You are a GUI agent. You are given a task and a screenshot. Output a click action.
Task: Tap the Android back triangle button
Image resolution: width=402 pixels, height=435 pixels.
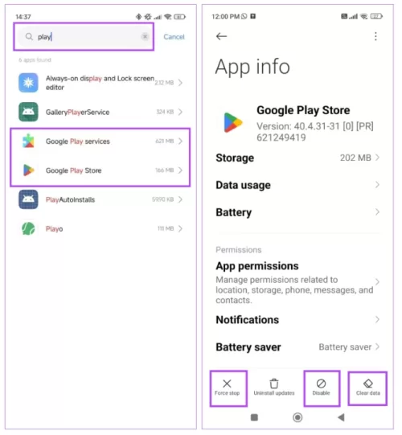click(341, 417)
